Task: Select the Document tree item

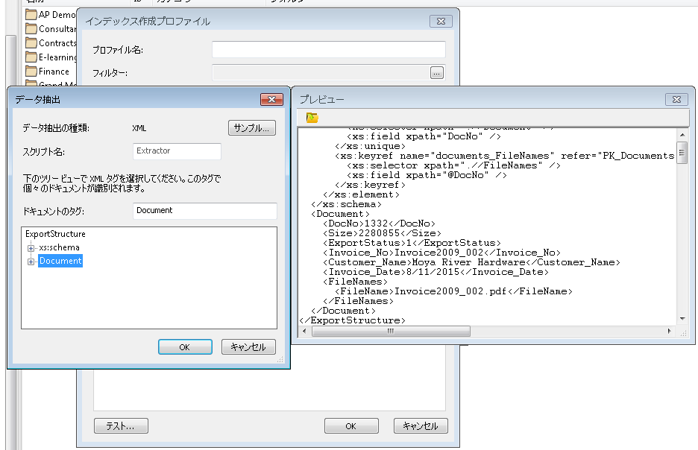Action: pos(60,261)
